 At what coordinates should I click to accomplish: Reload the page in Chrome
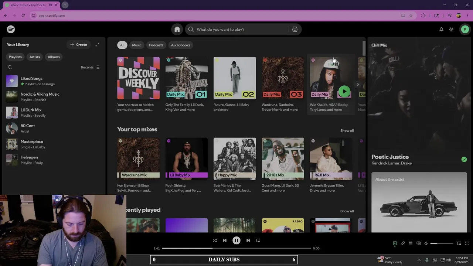point(23,16)
